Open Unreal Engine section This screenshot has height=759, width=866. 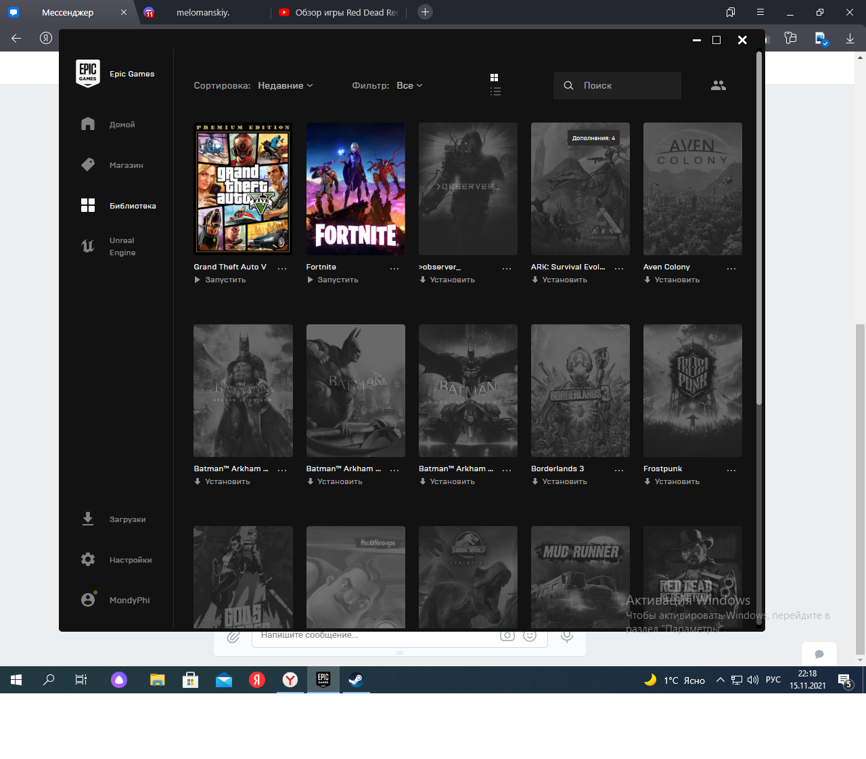[108, 246]
